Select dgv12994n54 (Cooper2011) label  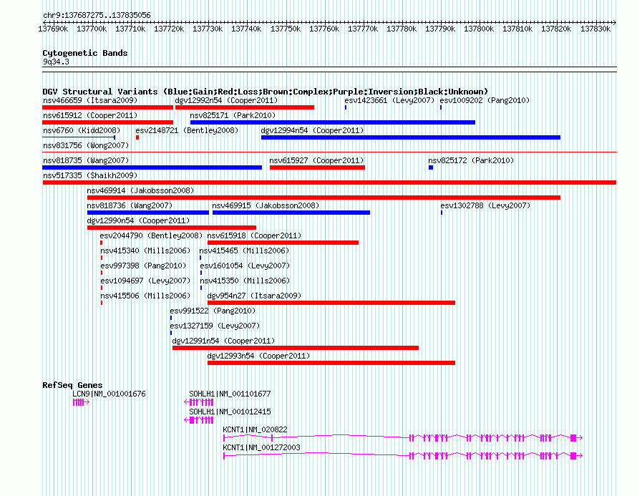pyautogui.click(x=312, y=130)
